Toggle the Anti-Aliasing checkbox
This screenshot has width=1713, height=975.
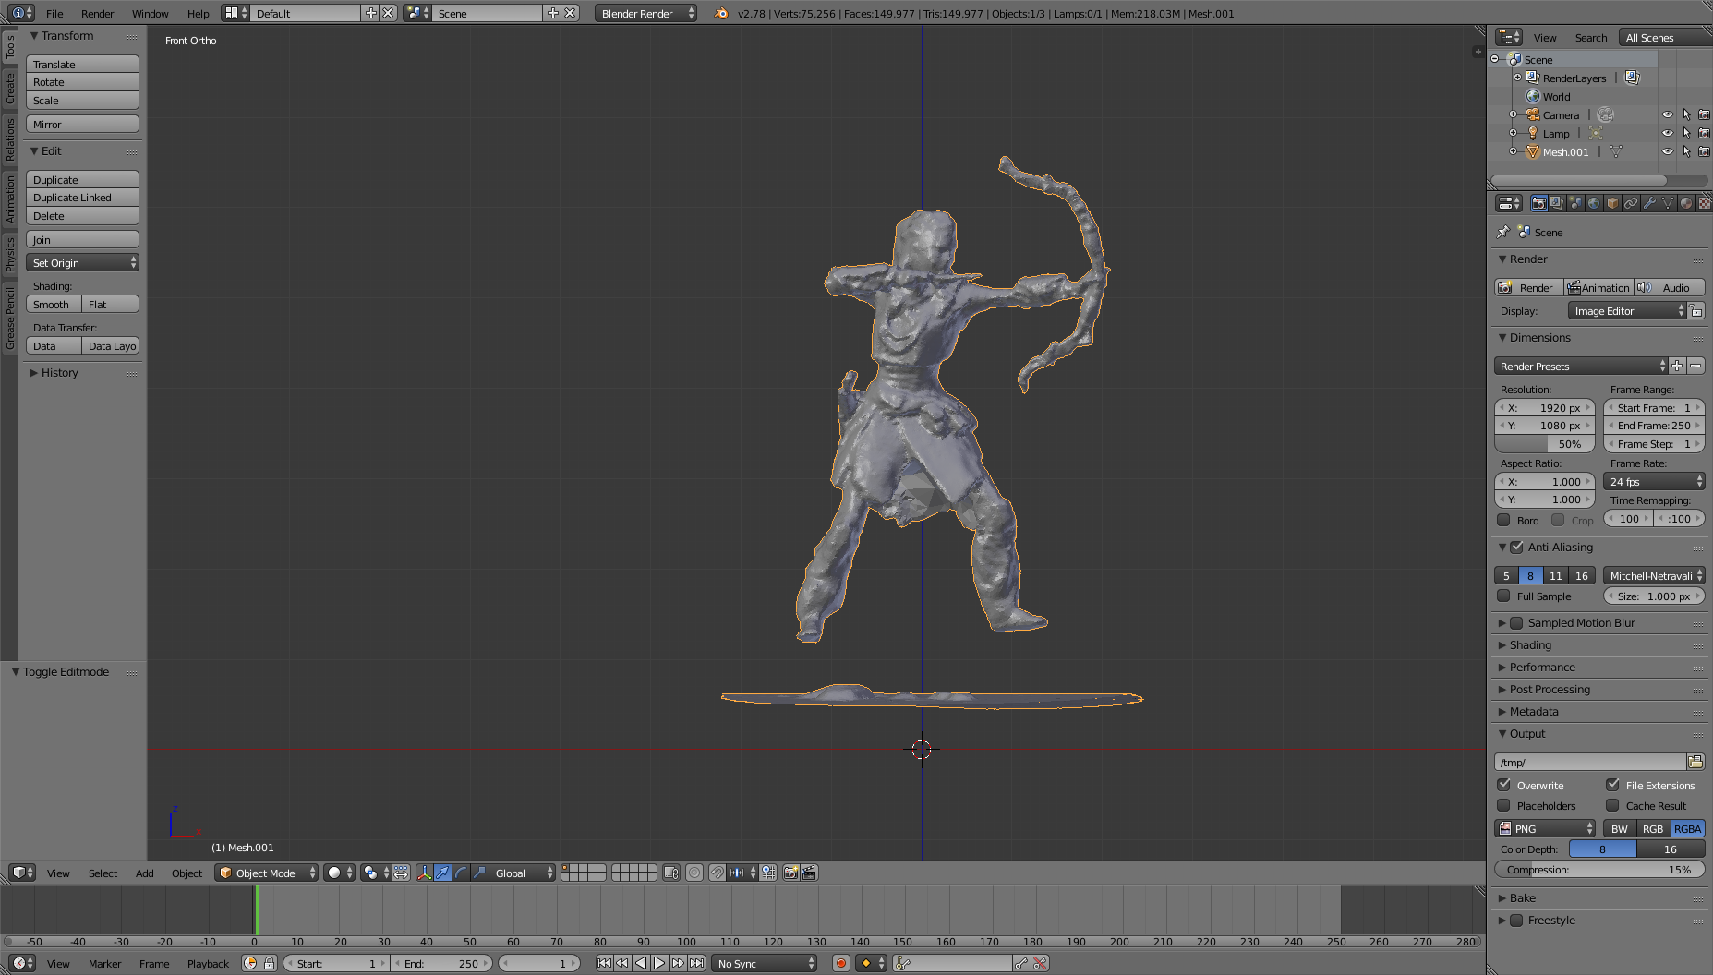[1516, 547]
